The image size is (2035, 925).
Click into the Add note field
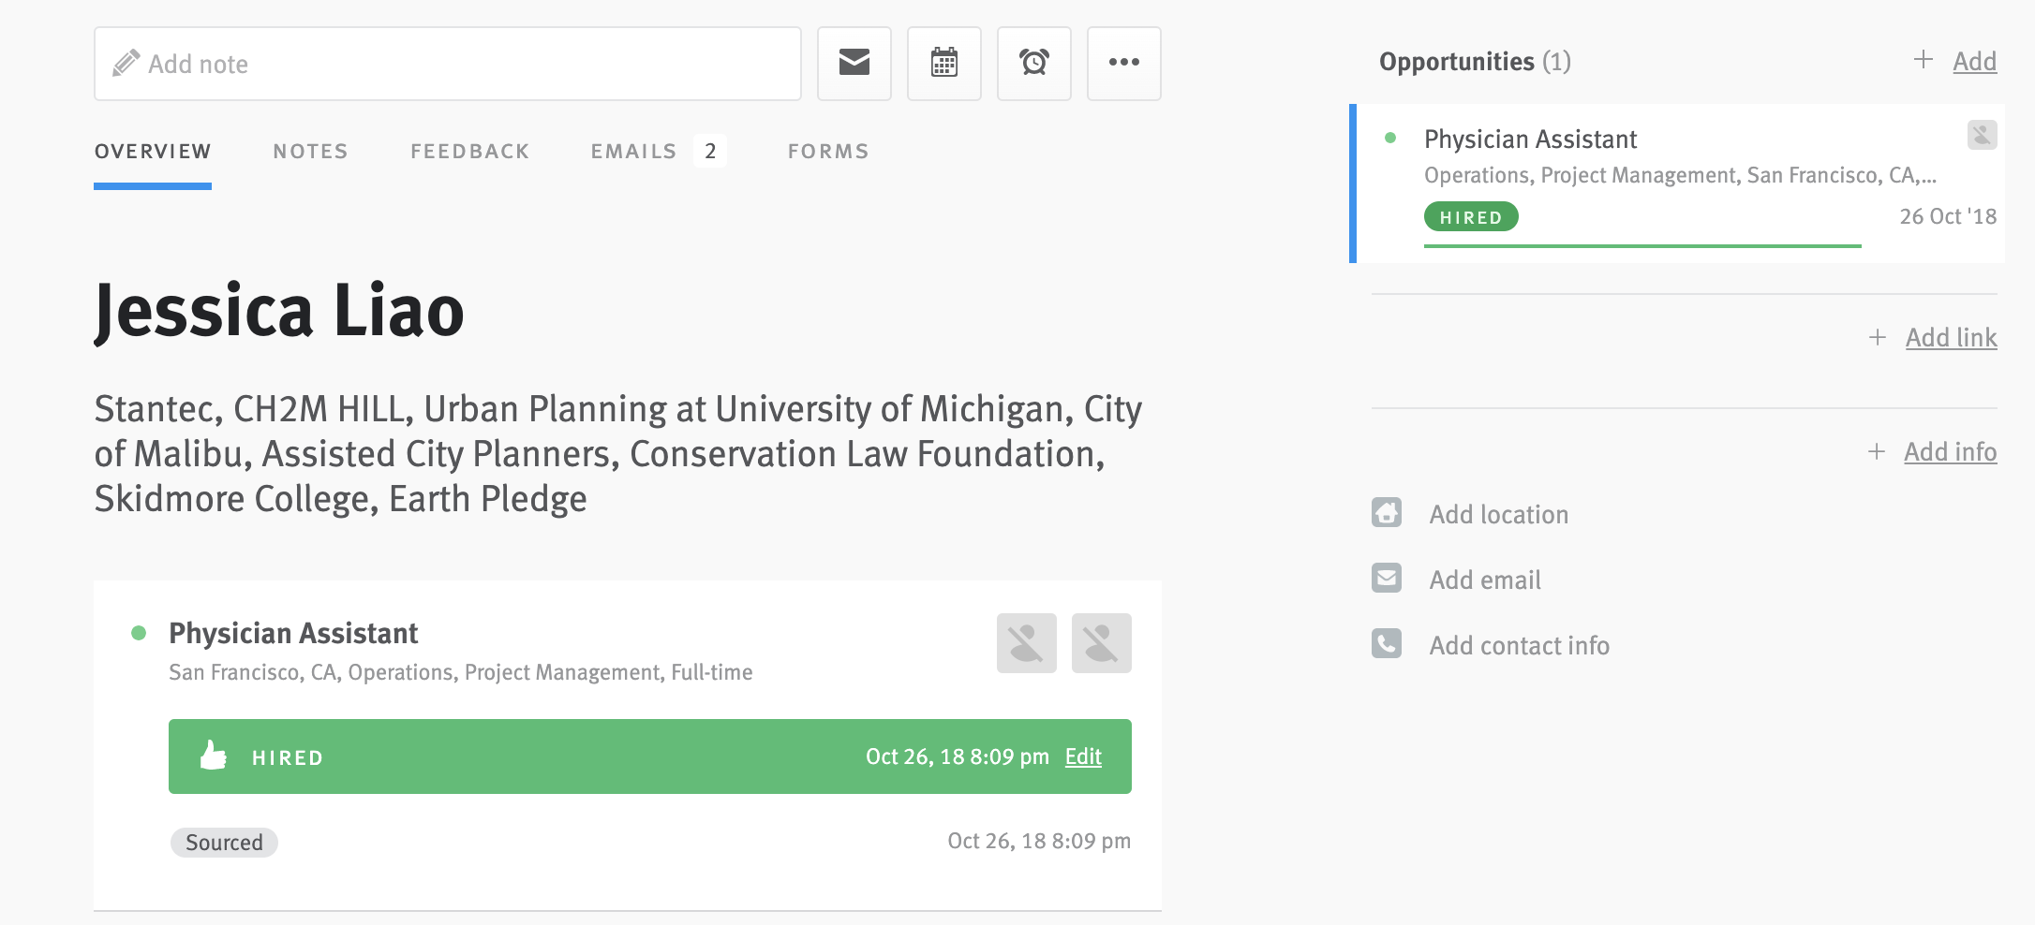coord(448,64)
